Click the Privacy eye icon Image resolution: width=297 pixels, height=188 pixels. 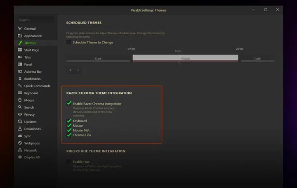point(20,114)
